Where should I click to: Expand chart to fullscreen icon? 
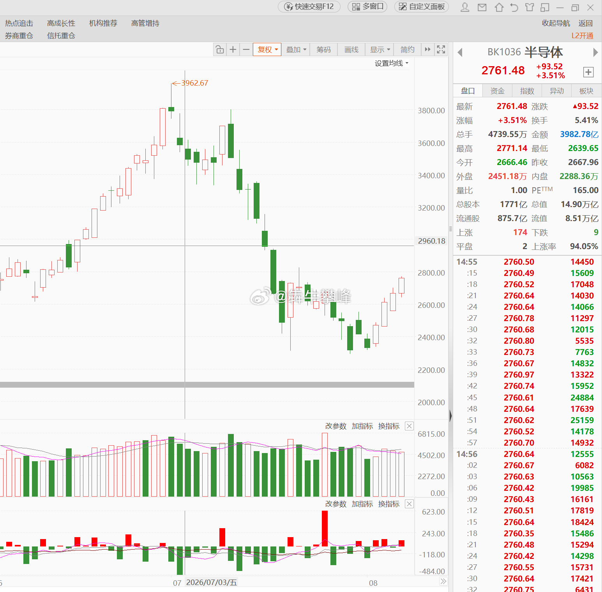click(441, 49)
